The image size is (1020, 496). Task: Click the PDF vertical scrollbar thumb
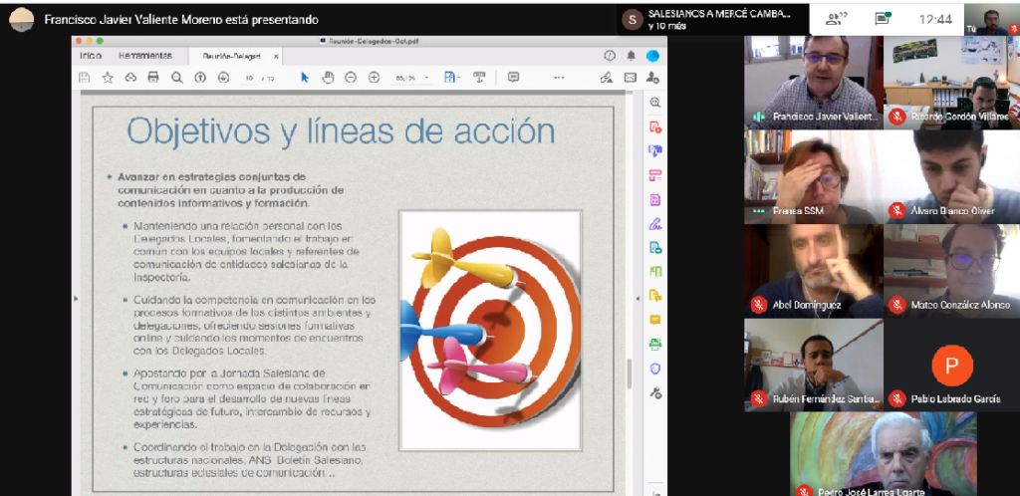point(629,374)
